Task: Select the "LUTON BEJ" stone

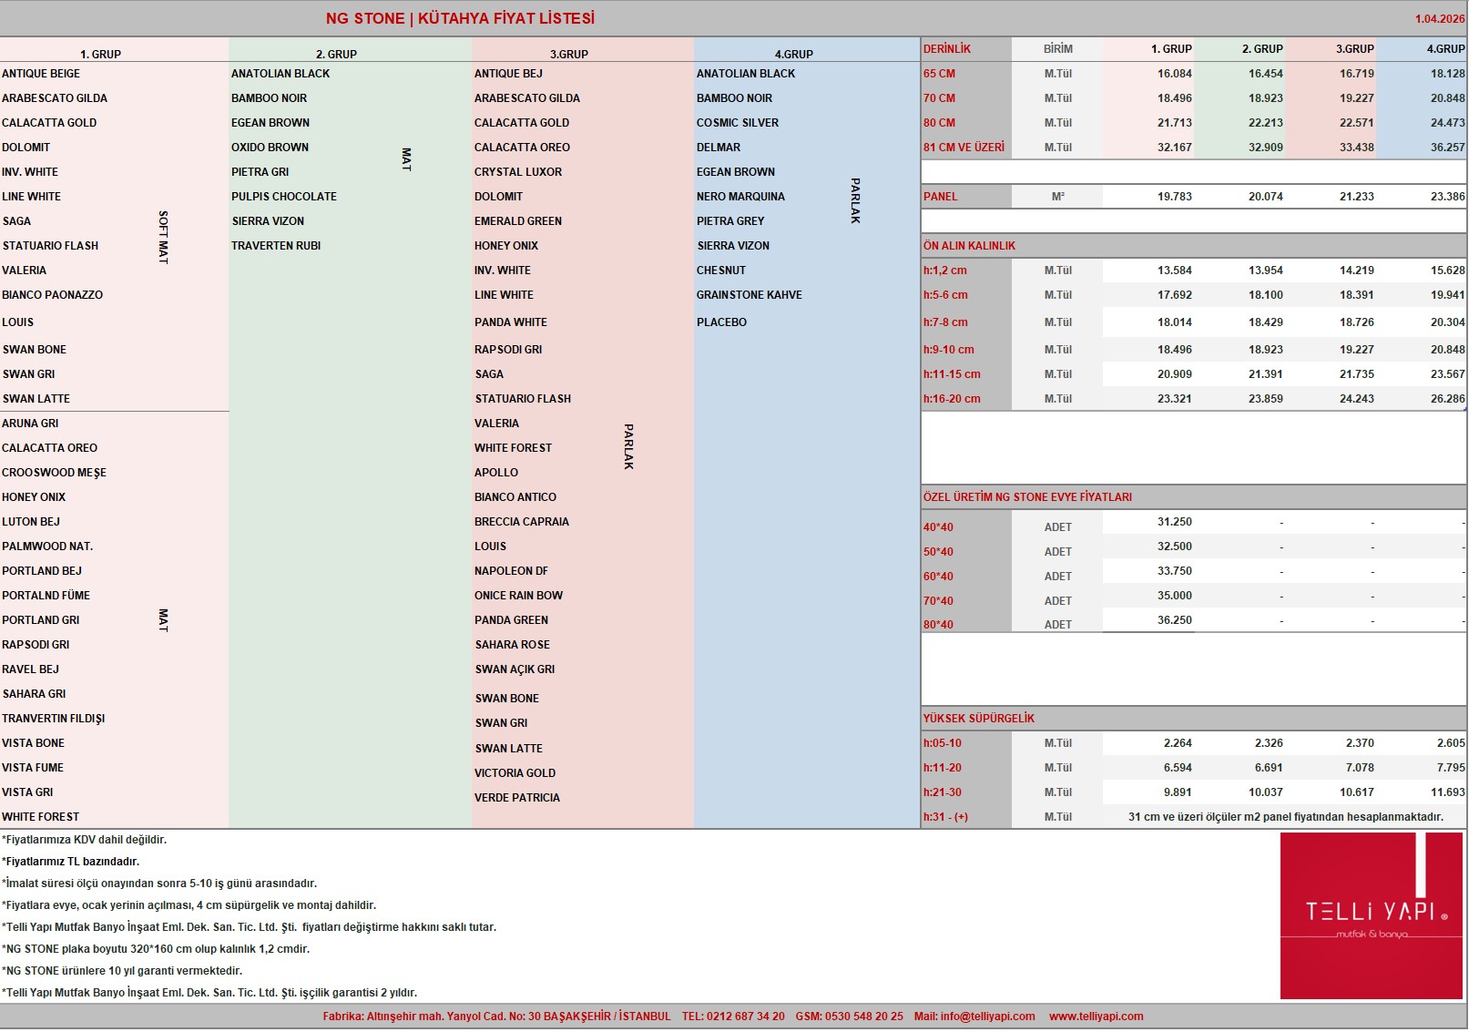Action: coord(31,522)
